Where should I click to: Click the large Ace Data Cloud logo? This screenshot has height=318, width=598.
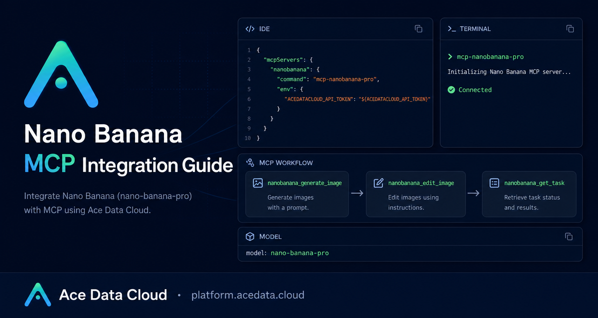(61, 74)
